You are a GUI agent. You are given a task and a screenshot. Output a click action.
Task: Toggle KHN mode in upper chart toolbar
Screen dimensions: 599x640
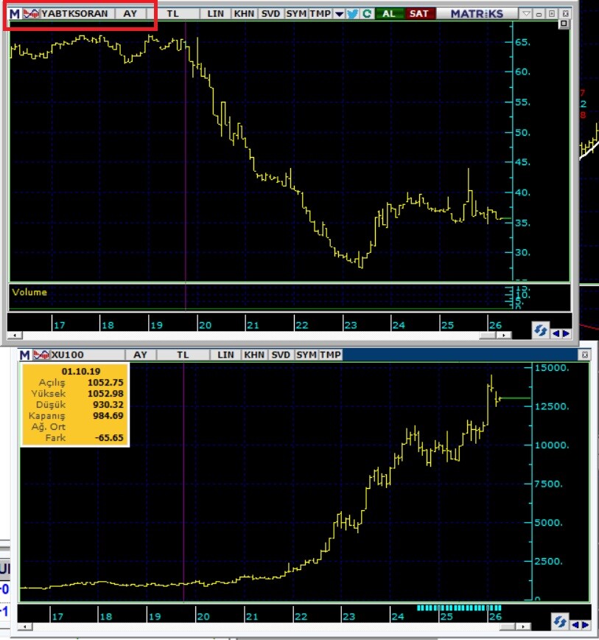tap(243, 13)
